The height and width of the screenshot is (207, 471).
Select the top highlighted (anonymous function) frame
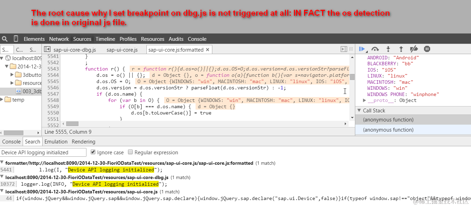point(413,120)
